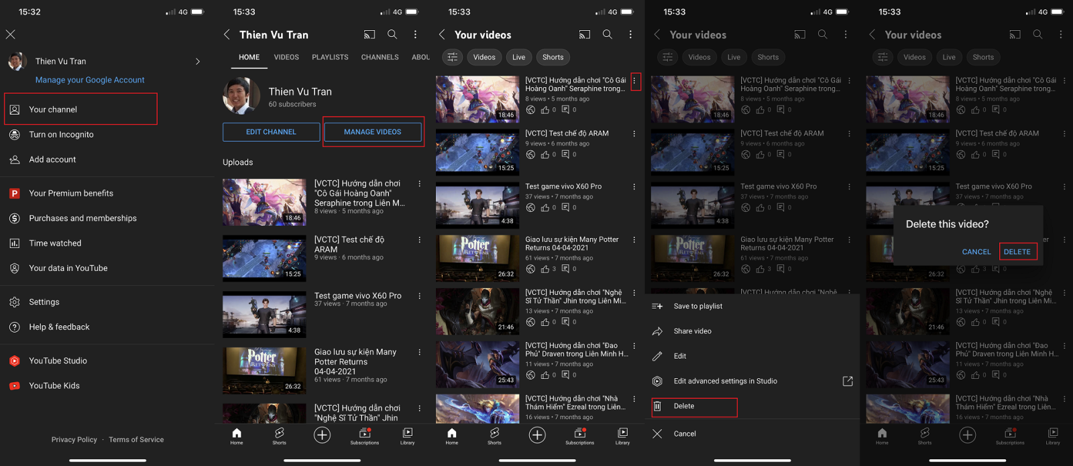The height and width of the screenshot is (466, 1073).
Task: Tap the EDIT CHANNEL button
Action: click(271, 132)
